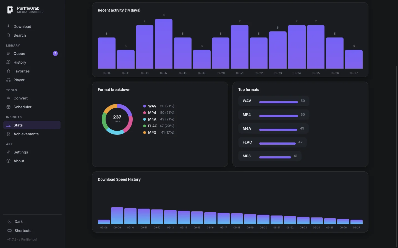Click the WAV row in Top formats

274,101
